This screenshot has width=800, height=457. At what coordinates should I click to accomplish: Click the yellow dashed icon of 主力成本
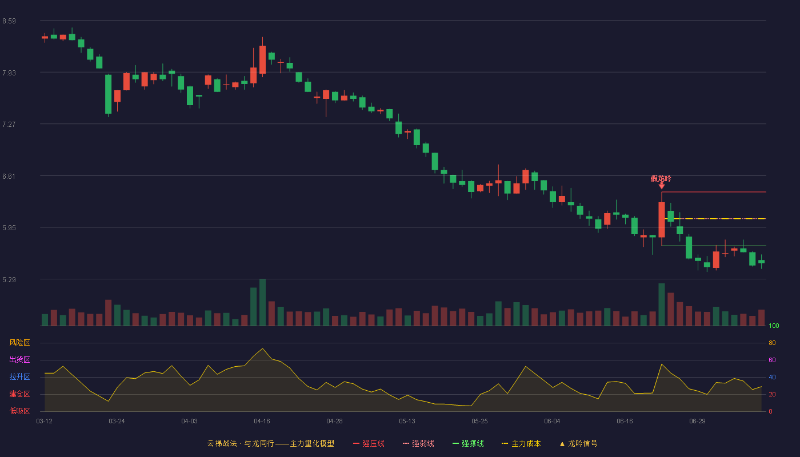[x=505, y=443]
